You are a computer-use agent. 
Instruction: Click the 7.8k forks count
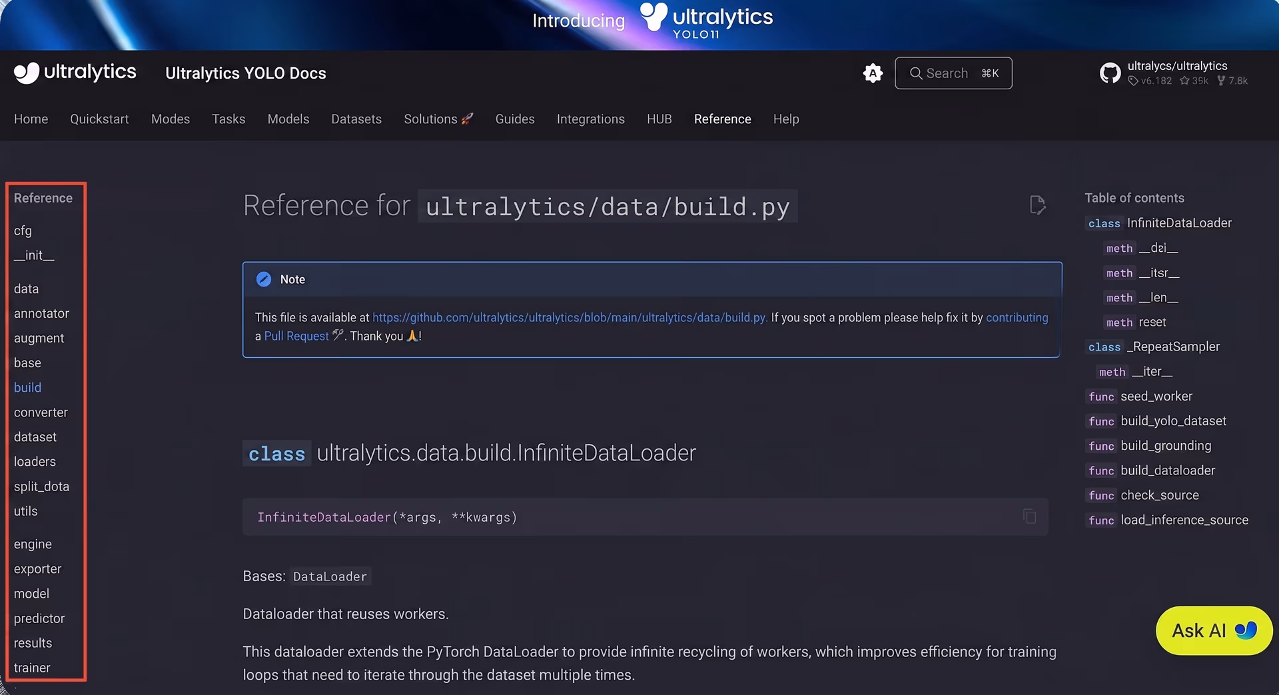[x=1232, y=81]
